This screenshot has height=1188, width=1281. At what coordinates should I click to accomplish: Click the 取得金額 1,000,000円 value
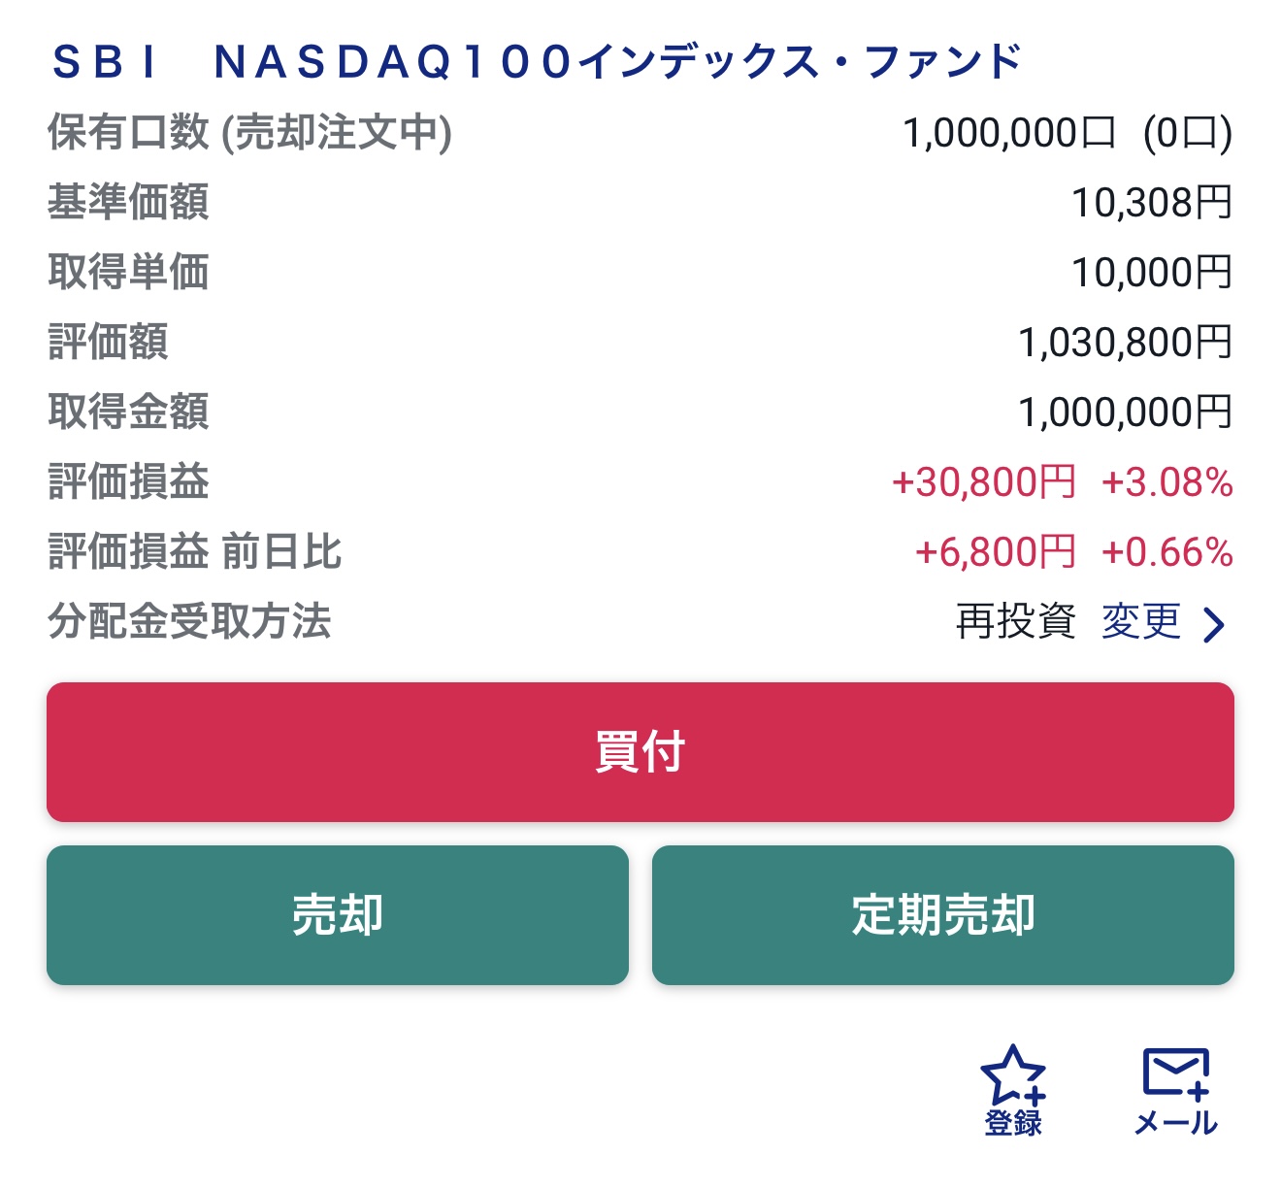1125,412
